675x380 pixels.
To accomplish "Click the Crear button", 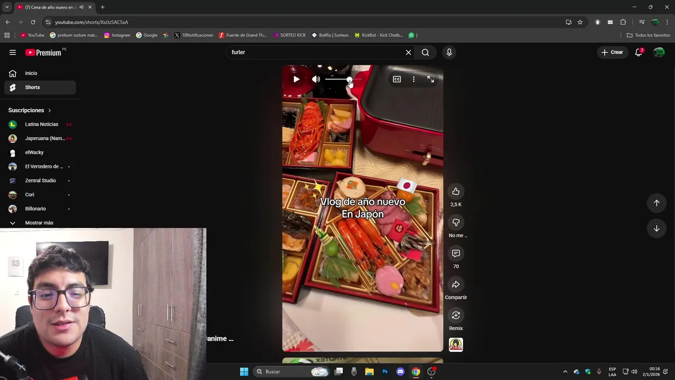I will [x=612, y=52].
